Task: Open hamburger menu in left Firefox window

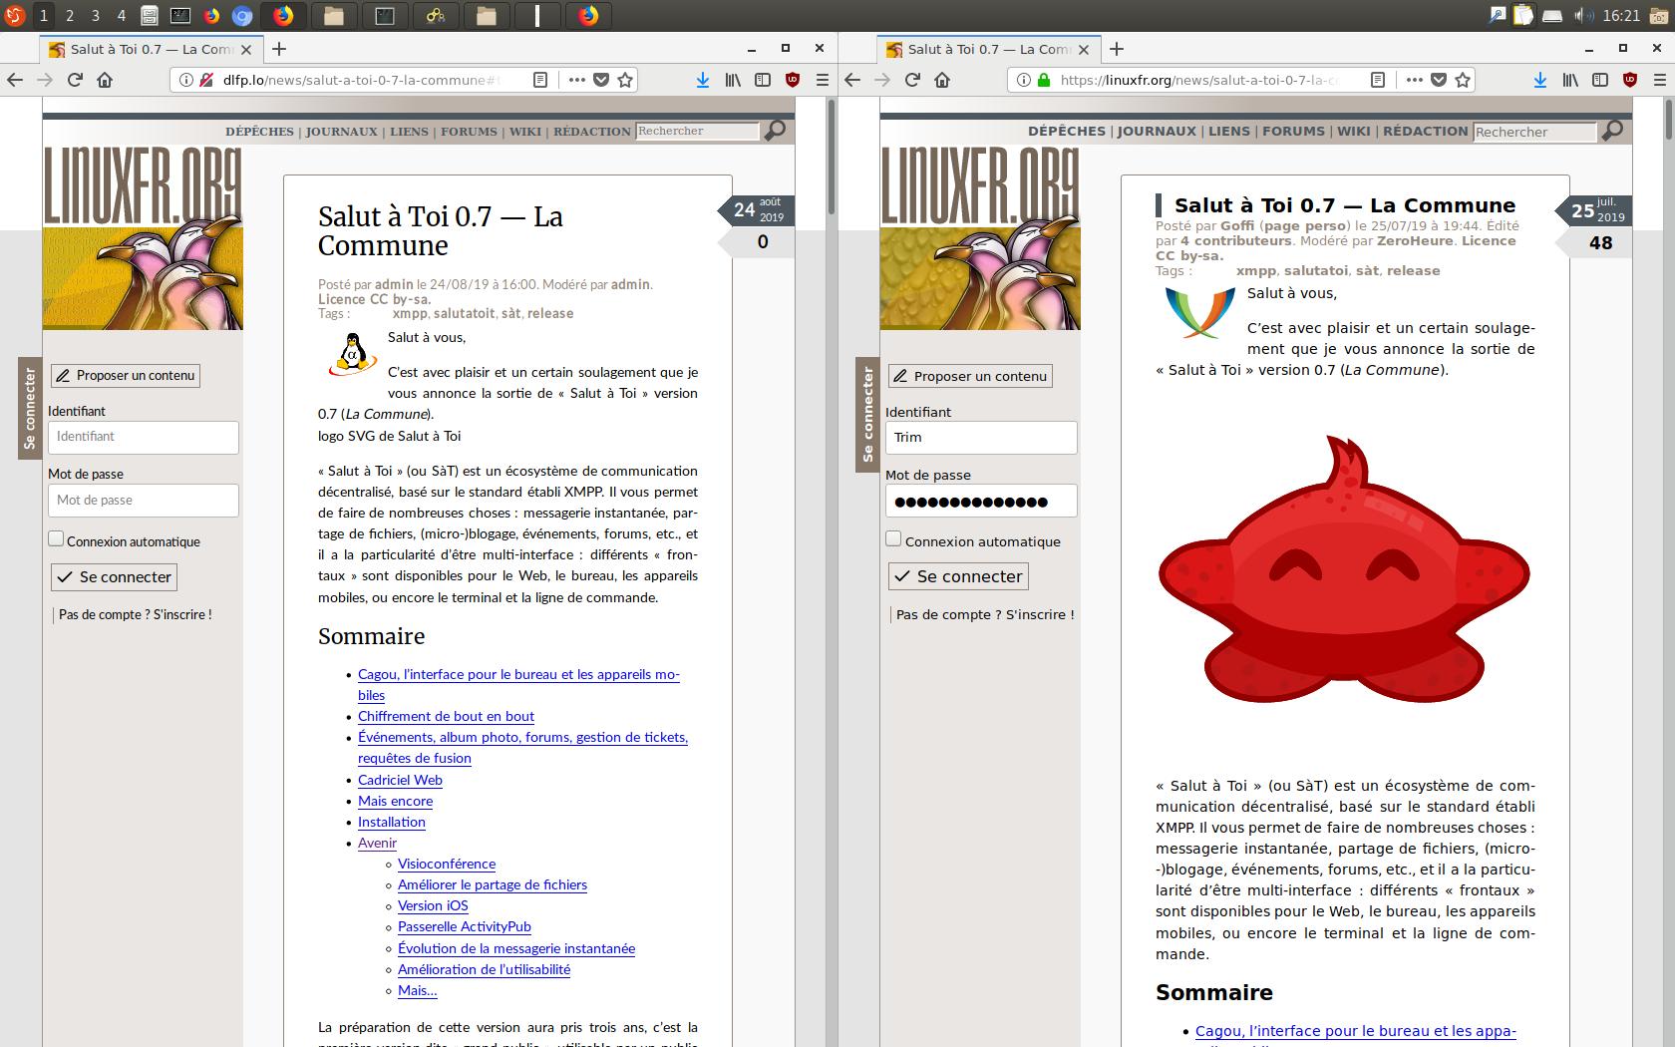Action: 823,80
